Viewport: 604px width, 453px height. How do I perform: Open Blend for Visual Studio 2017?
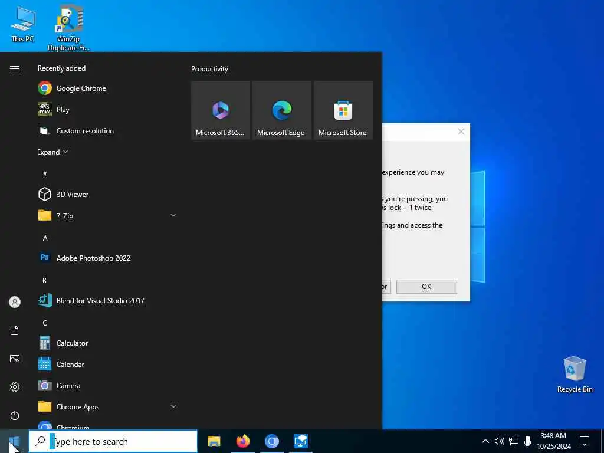pos(108,300)
